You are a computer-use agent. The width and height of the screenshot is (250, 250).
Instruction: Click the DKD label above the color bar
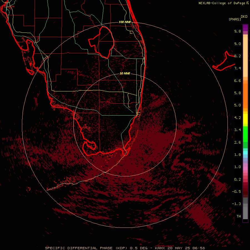244,17
